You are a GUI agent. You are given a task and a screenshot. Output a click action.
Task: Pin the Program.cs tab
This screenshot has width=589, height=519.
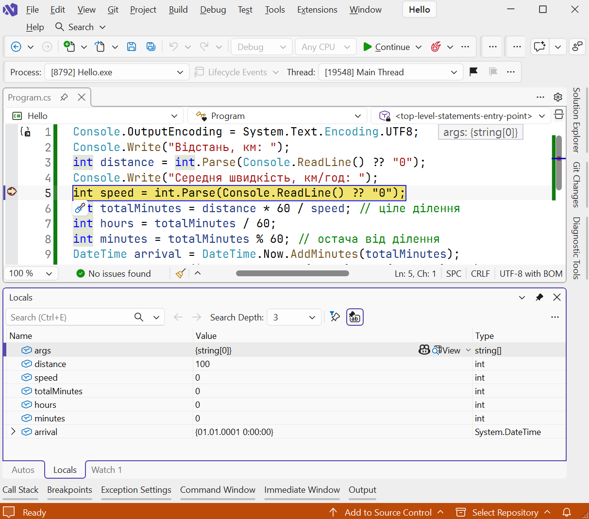click(64, 97)
